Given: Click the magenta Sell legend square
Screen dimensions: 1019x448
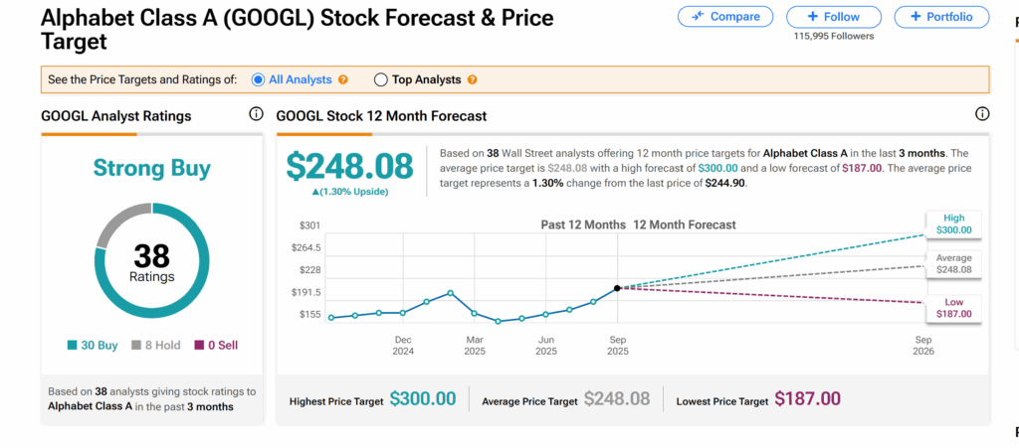Looking at the screenshot, I should (x=199, y=346).
